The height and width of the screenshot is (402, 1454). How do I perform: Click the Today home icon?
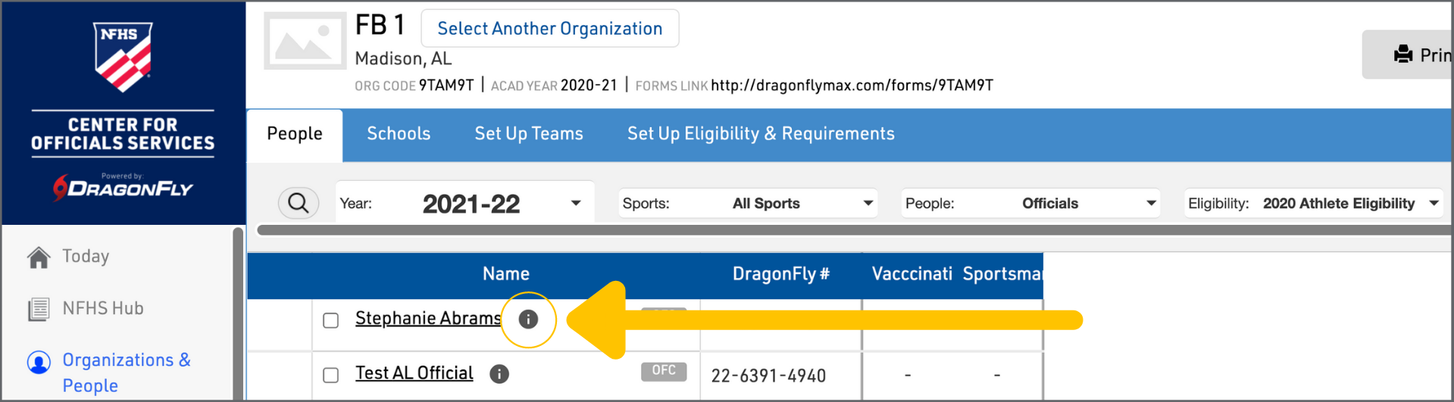coord(39,257)
